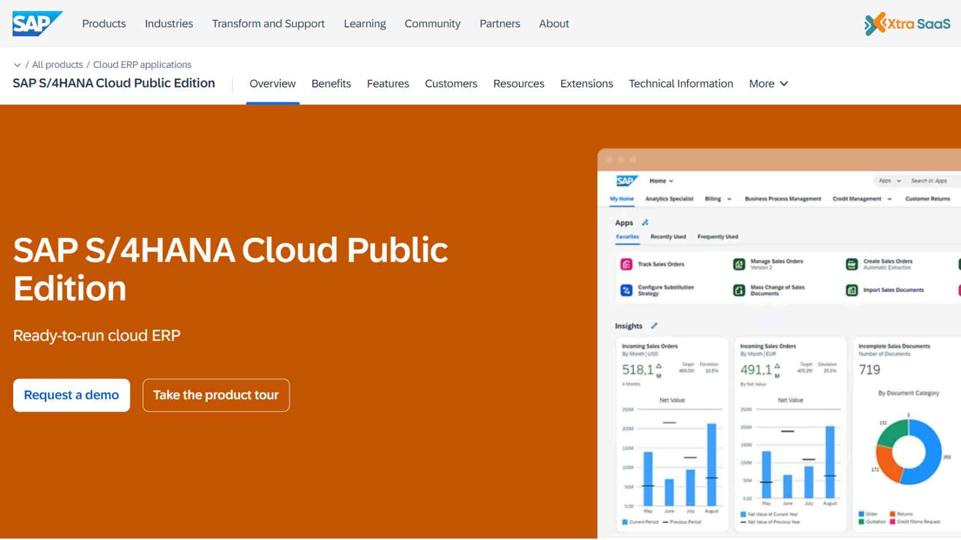Switch to the Extensions tab
This screenshot has width=961, height=540.
(586, 83)
